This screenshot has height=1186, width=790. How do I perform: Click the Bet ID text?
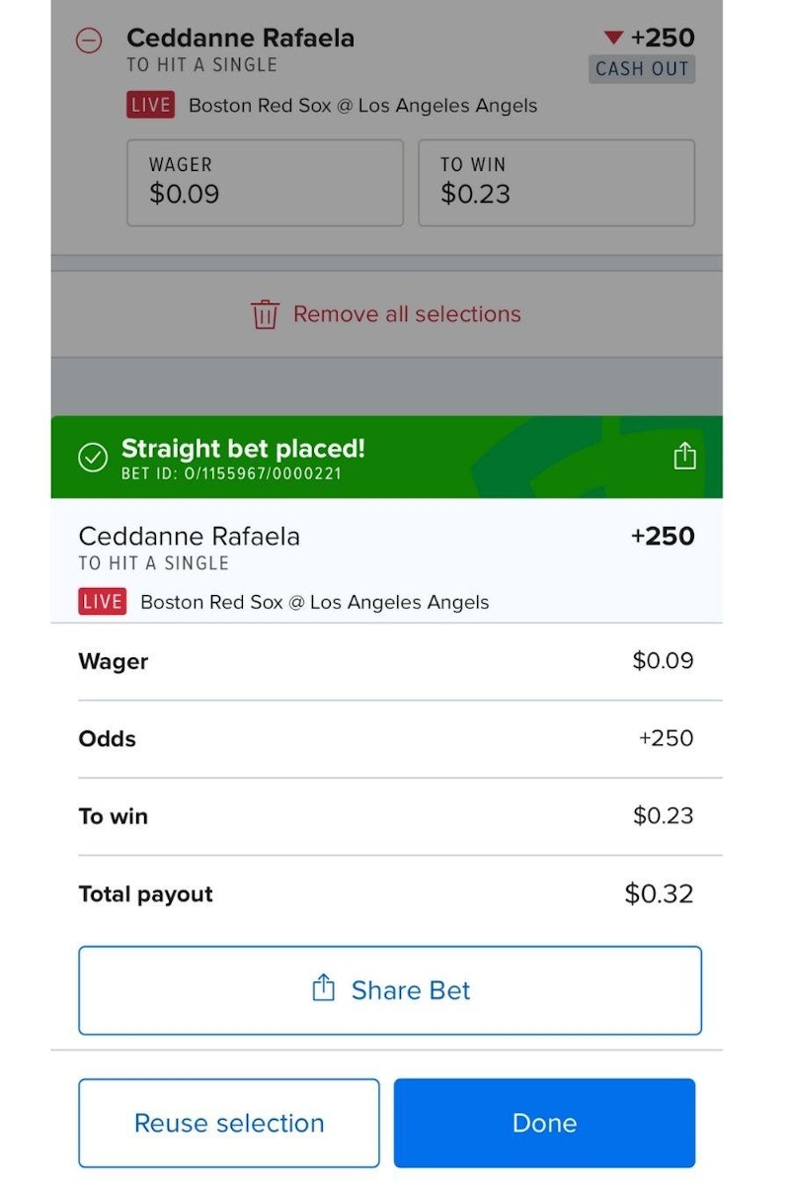point(231,473)
